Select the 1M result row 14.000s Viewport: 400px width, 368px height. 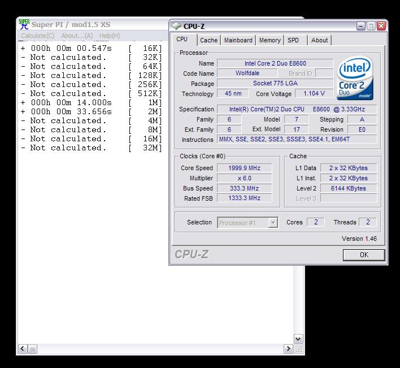click(92, 102)
